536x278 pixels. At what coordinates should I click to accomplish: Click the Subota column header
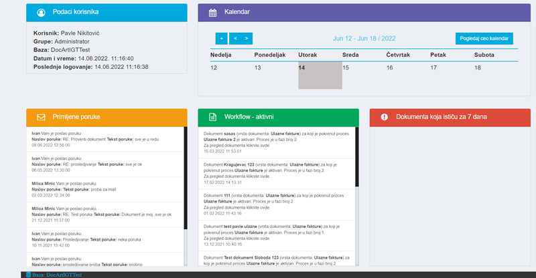click(484, 55)
